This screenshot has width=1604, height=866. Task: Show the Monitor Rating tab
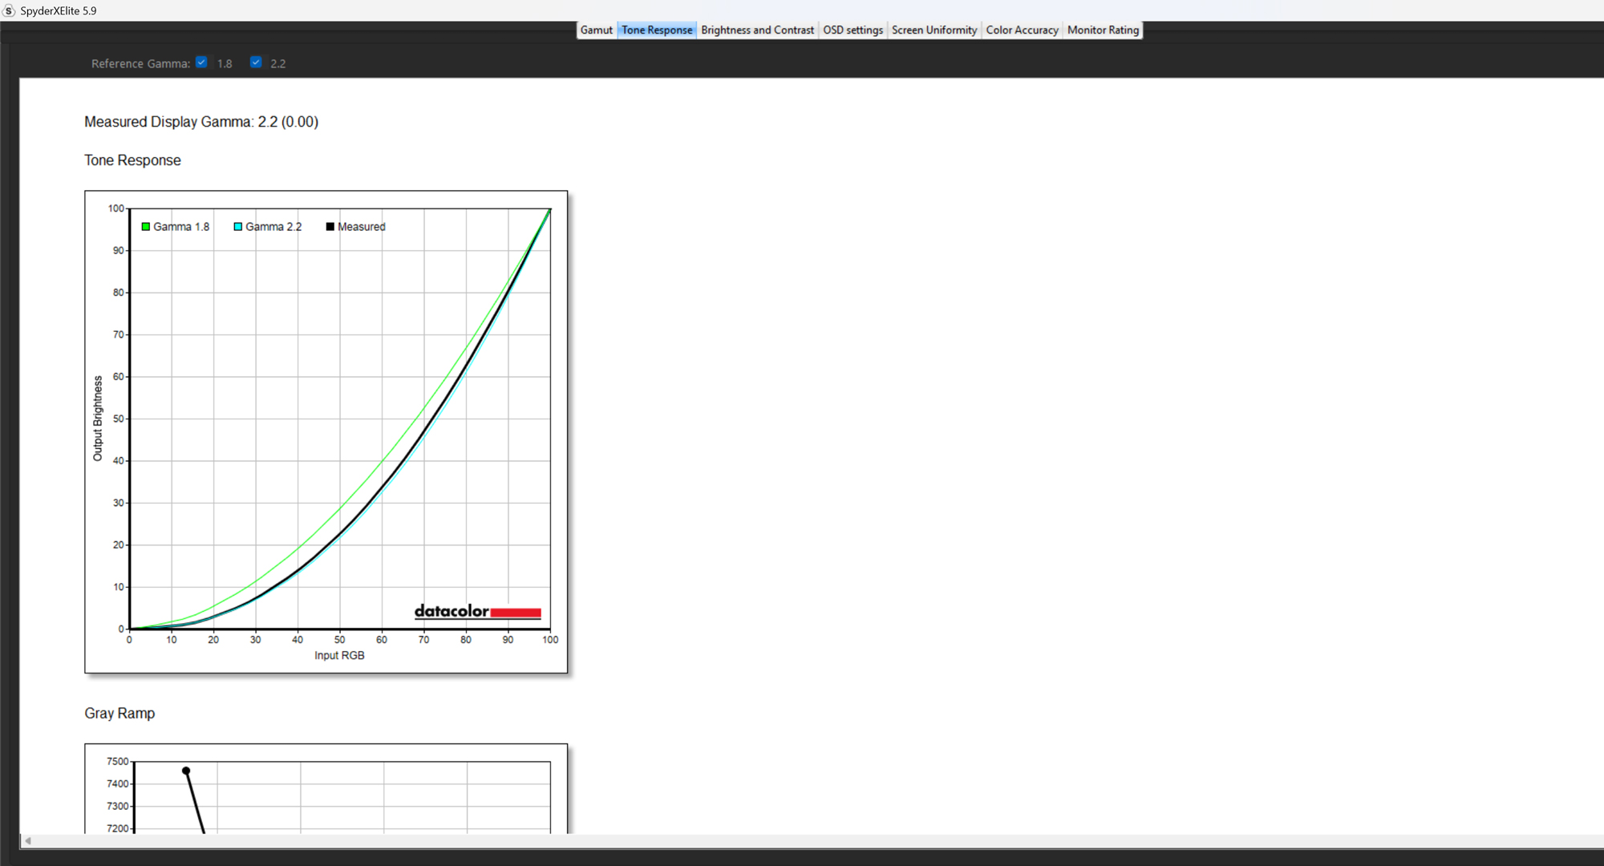[1102, 30]
